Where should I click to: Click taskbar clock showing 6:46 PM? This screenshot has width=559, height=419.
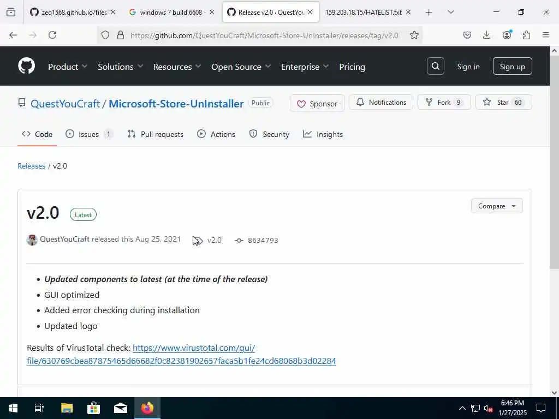click(512, 408)
